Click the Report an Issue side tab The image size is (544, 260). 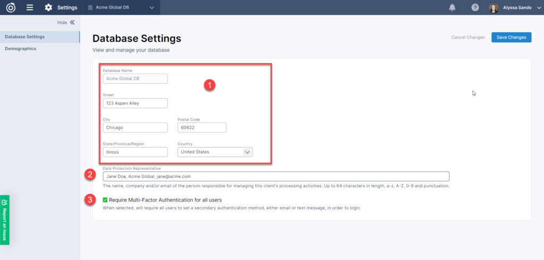click(x=5, y=220)
